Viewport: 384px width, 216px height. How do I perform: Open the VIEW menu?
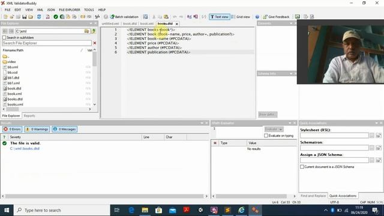[x=29, y=10]
